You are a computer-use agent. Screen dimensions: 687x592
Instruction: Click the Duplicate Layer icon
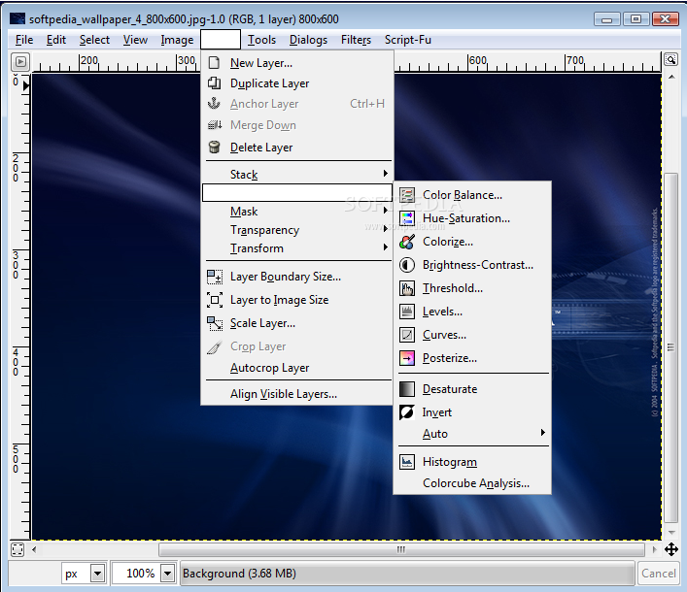pos(214,83)
